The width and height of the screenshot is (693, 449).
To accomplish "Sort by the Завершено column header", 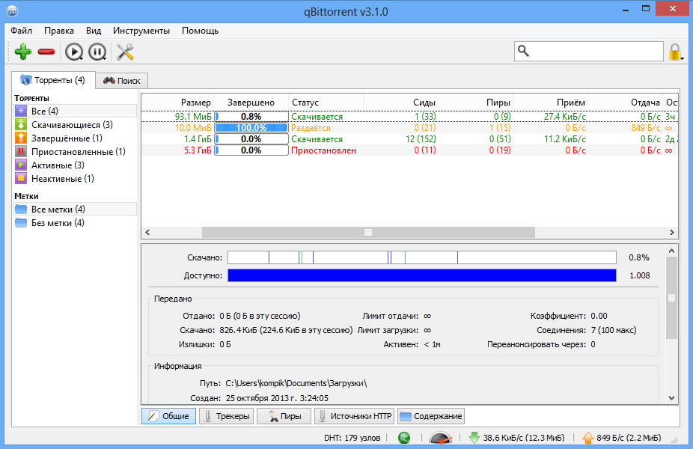I will pyautogui.click(x=251, y=102).
